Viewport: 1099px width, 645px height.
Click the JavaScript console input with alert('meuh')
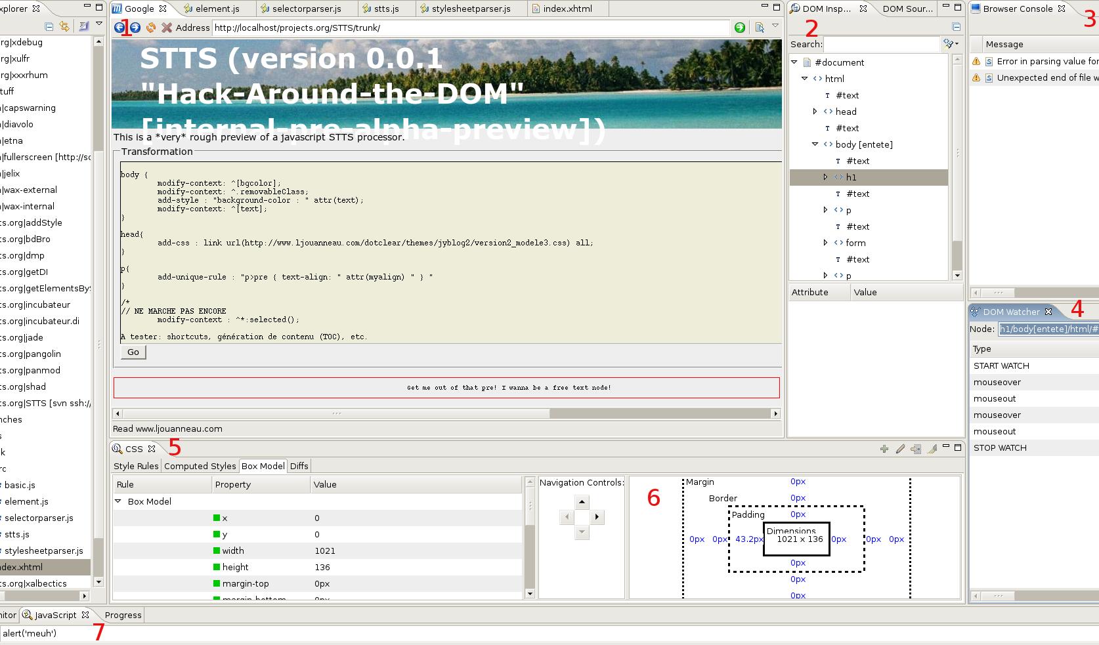[x=549, y=633]
